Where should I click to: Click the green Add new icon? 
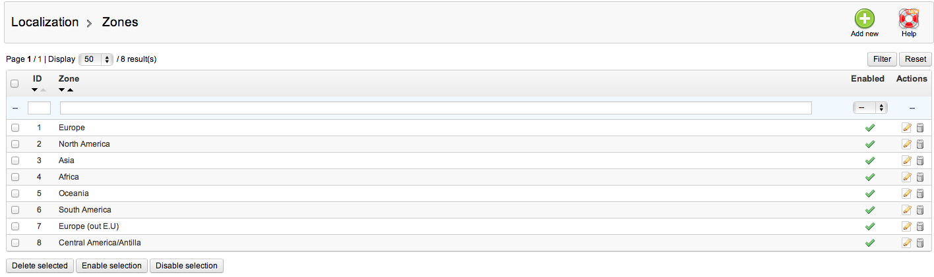tap(864, 19)
